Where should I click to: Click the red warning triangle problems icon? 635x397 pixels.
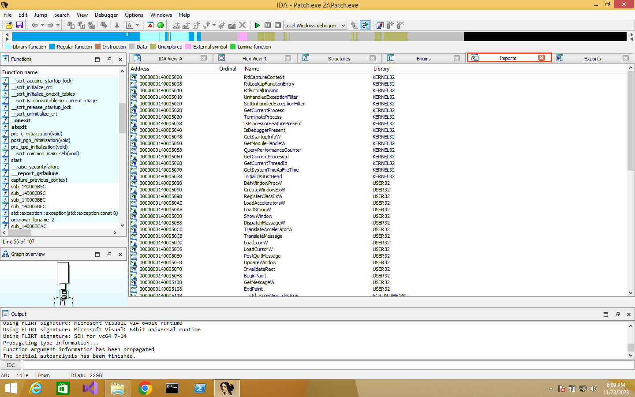pyautogui.click(x=150, y=25)
